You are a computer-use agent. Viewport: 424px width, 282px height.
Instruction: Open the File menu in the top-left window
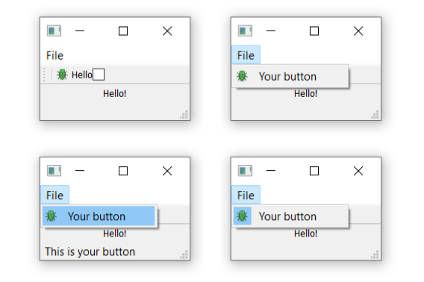tap(54, 56)
